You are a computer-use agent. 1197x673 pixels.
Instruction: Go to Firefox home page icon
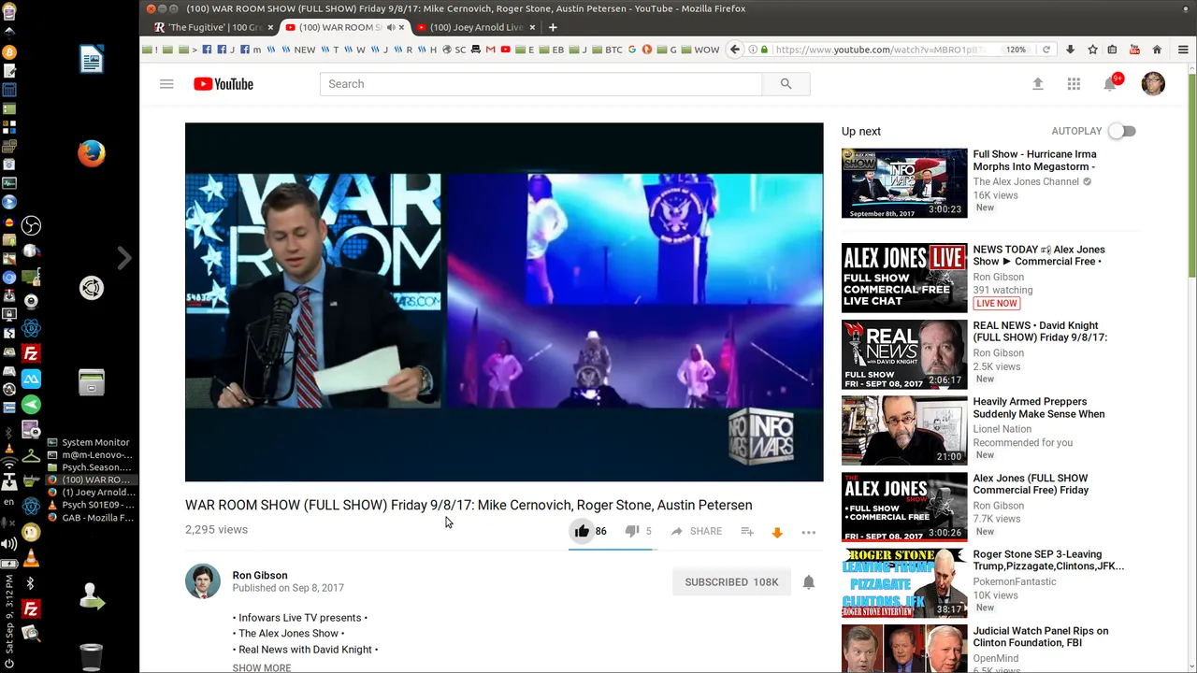click(1157, 50)
